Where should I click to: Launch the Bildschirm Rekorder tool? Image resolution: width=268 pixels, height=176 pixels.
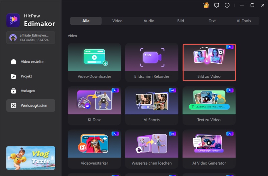(x=151, y=62)
